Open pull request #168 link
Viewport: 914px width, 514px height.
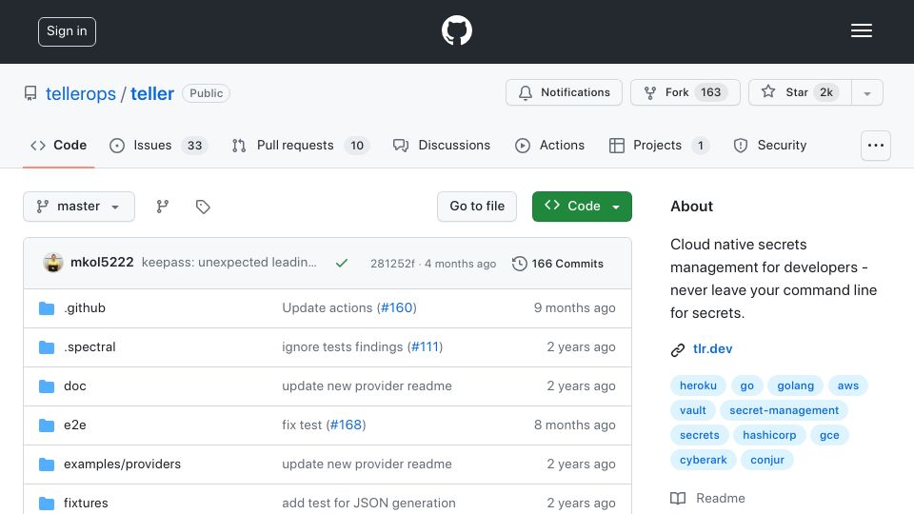[x=347, y=425]
